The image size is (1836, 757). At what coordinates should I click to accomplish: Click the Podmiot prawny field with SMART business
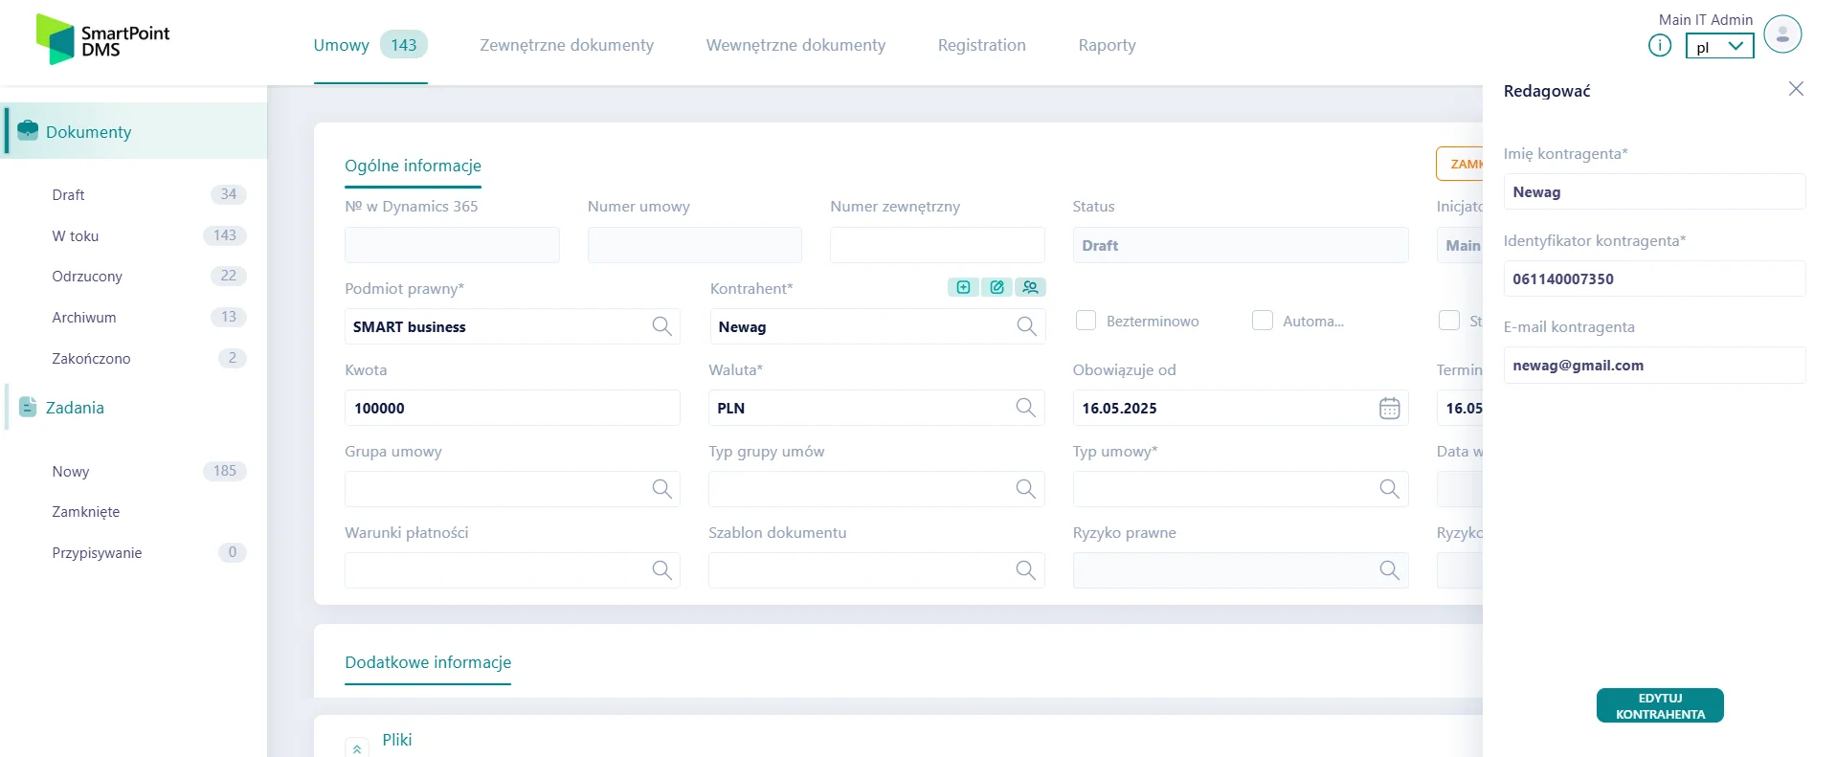point(512,326)
